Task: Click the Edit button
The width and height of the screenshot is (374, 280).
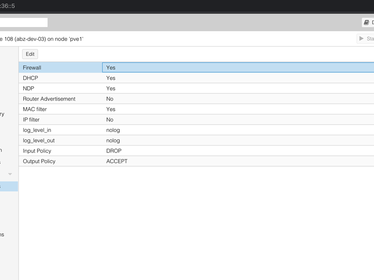Action: pos(30,54)
